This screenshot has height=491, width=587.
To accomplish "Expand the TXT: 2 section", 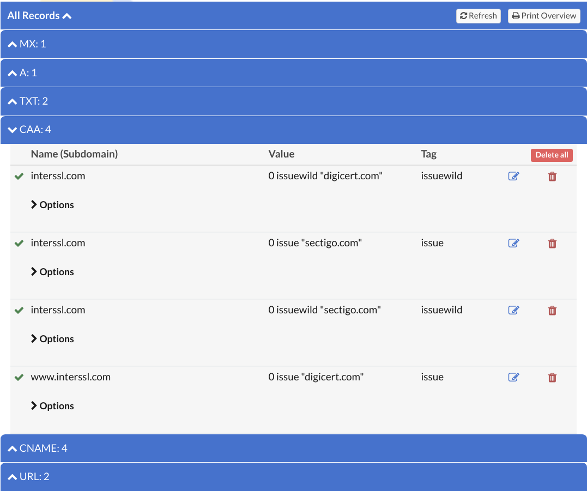I will [x=293, y=101].
